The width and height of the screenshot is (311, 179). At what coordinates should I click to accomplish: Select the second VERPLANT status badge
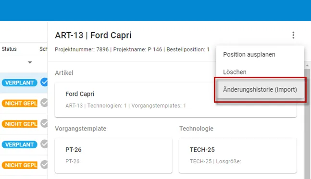point(19,144)
